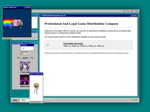Click the broken image icon in Ufo.exe

pos(23,48)
